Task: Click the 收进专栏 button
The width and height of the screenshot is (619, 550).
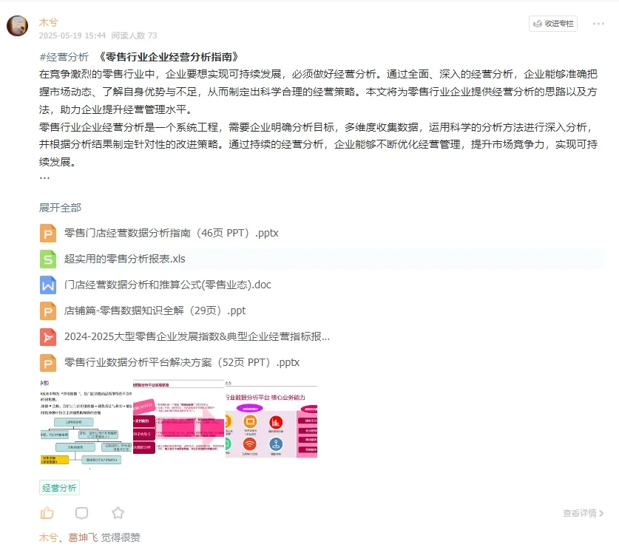Action: click(553, 24)
